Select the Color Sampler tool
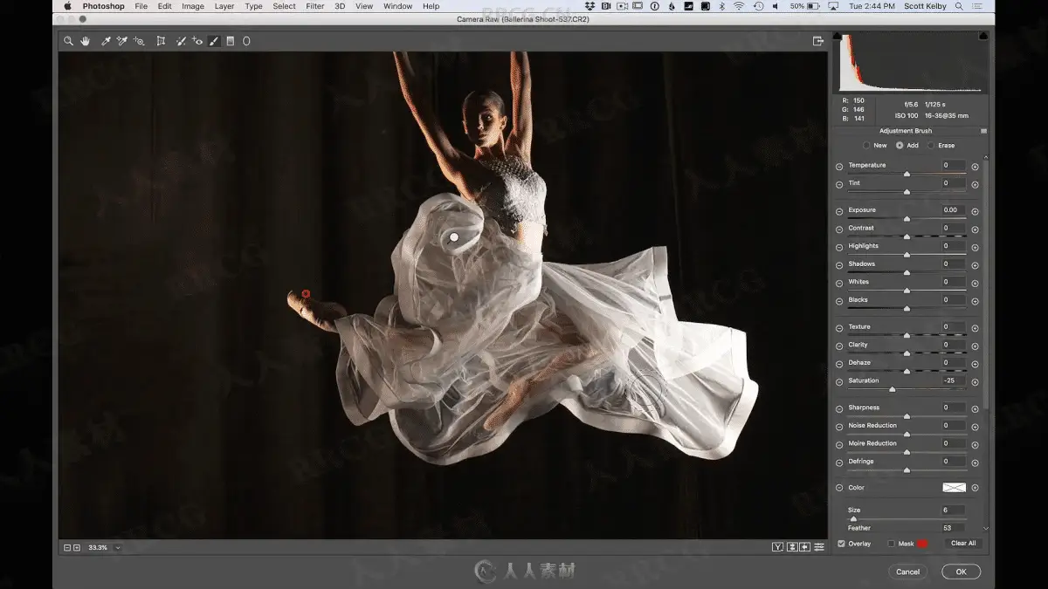The height and width of the screenshot is (589, 1048). 122,41
